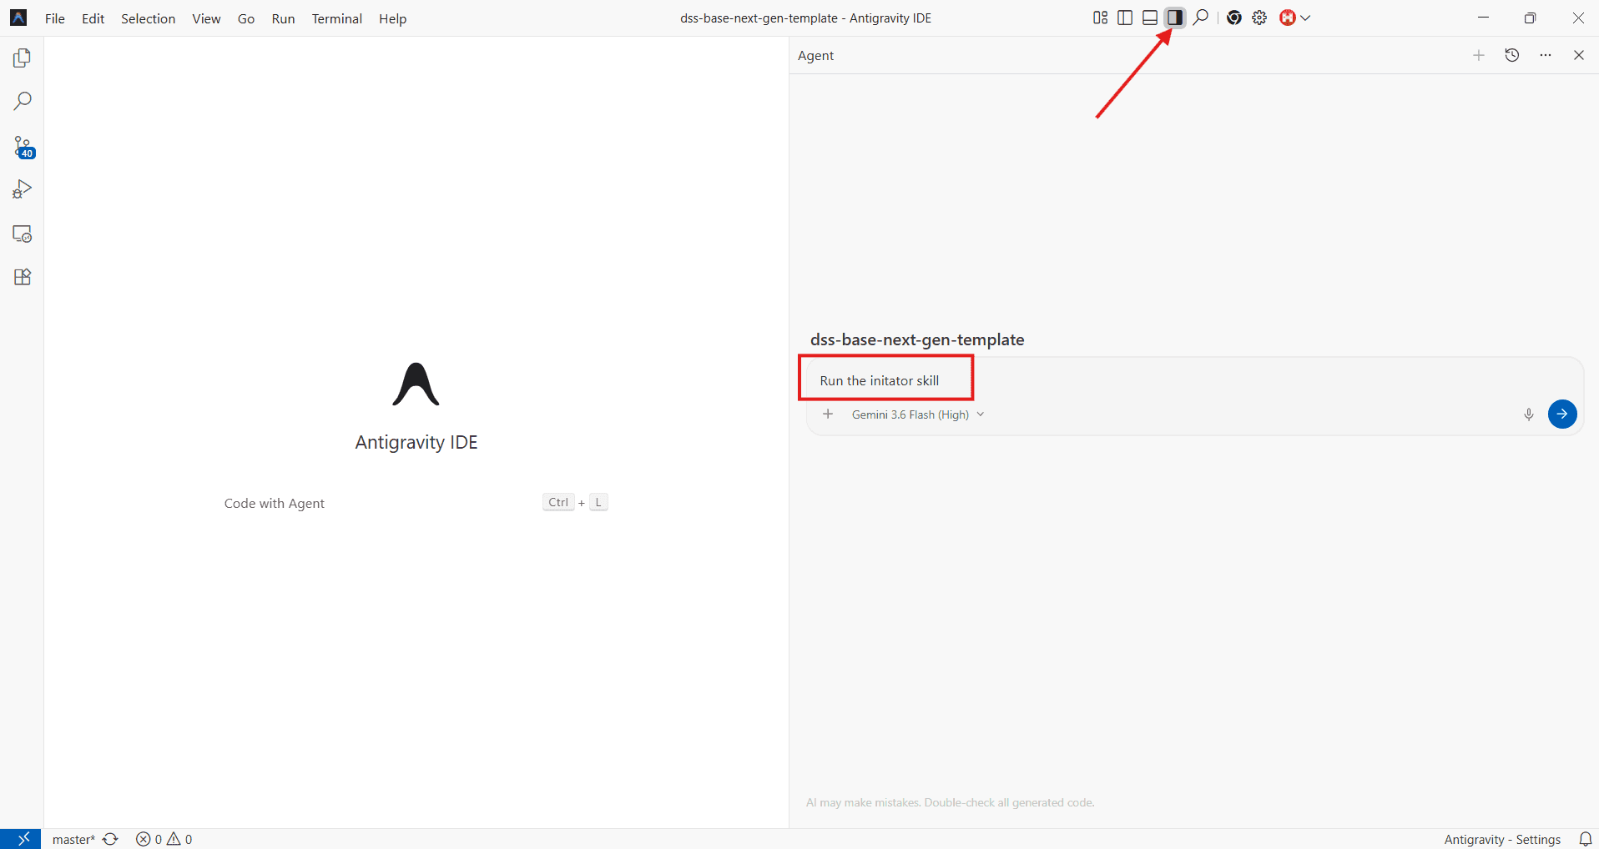Viewport: 1599px width, 849px height.
Task: Open the Go menu
Action: tap(246, 18)
